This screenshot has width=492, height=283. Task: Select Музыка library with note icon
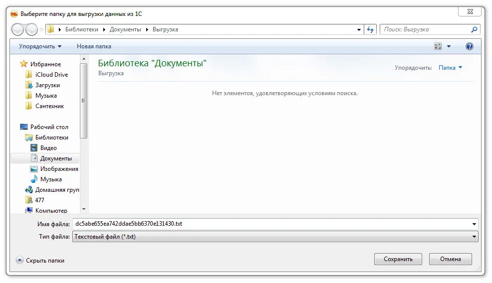coord(51,179)
